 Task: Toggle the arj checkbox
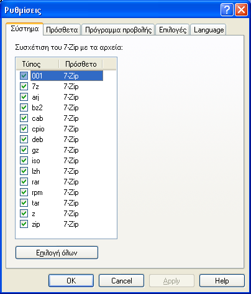pyautogui.click(x=24, y=97)
